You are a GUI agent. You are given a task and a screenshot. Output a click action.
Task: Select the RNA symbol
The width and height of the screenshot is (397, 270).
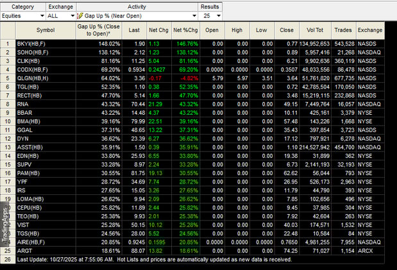click(23, 104)
